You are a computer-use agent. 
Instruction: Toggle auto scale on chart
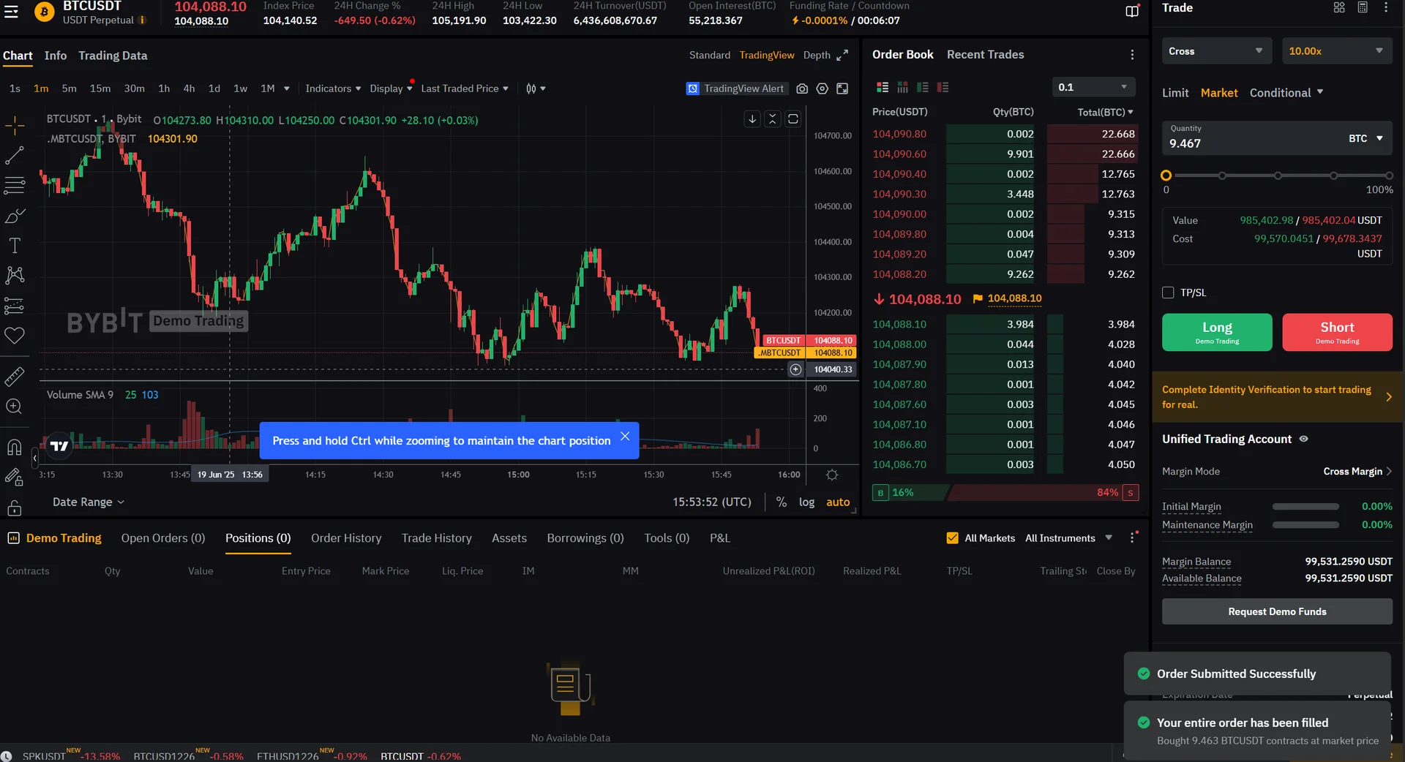pyautogui.click(x=838, y=502)
